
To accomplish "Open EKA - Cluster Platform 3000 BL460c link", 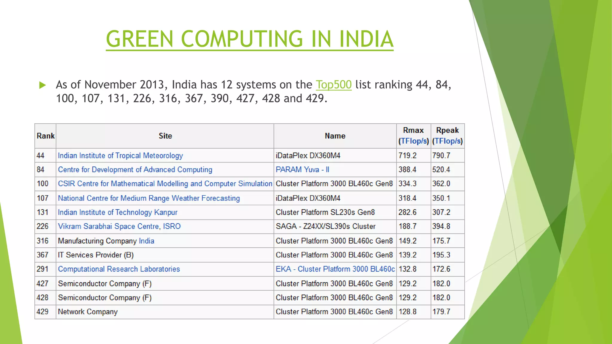I will [335, 269].
